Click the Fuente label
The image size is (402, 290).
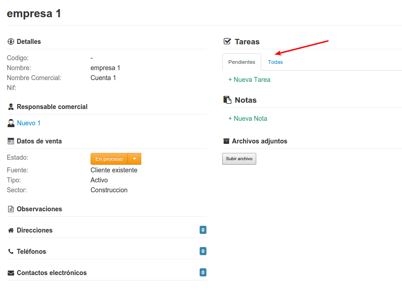click(18, 170)
